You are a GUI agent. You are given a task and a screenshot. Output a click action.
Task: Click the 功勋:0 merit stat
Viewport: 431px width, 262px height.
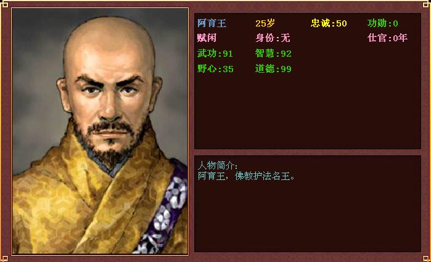(383, 23)
